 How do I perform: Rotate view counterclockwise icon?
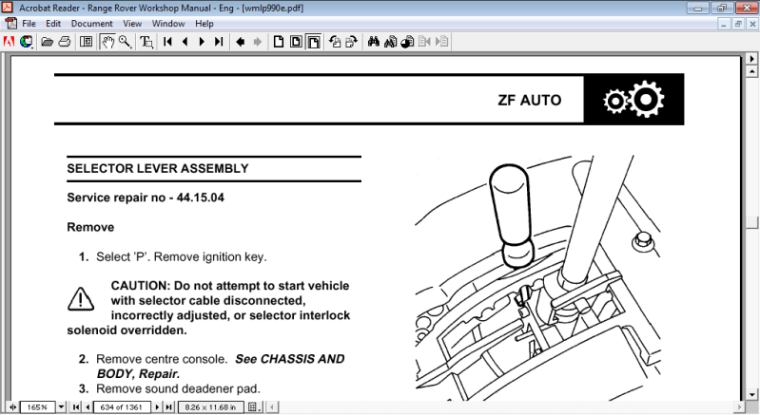[335, 42]
